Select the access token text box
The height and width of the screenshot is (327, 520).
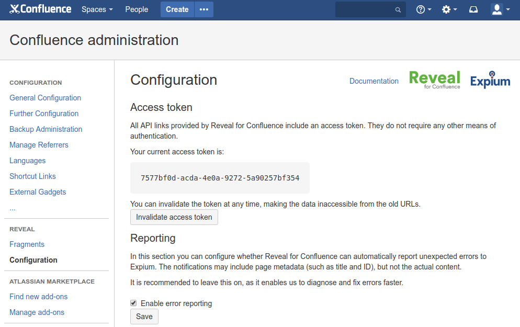coord(220,178)
